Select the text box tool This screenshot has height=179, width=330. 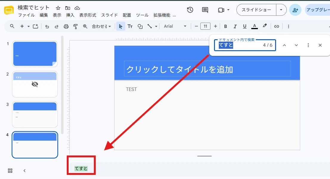click(x=130, y=26)
